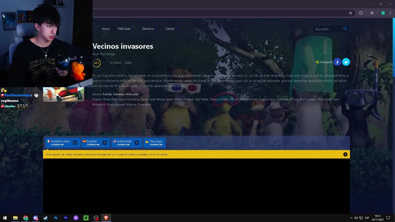Open OBS Studio from the taskbar
Screen dimensions: 395x222
(x=96, y=218)
